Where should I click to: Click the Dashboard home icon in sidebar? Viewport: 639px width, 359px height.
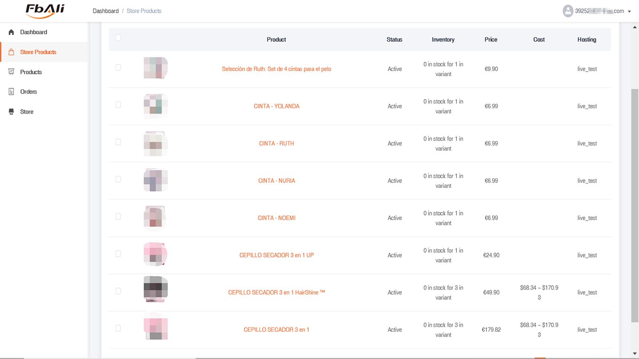pyautogui.click(x=11, y=32)
